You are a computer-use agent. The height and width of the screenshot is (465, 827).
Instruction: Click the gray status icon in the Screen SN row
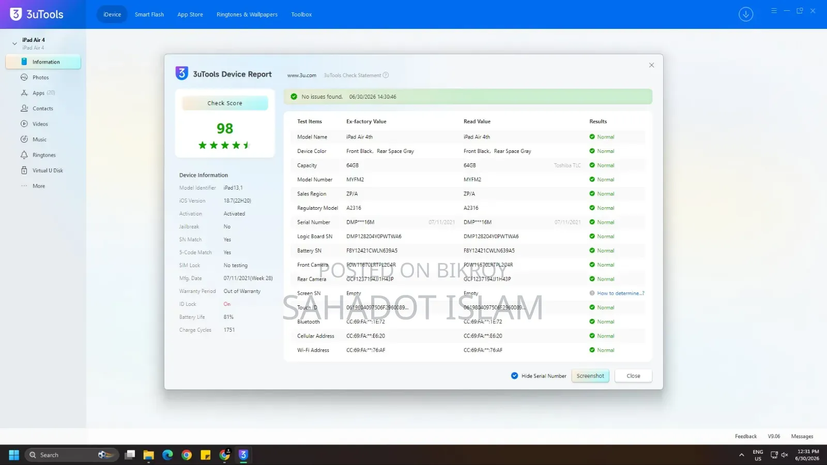coord(592,293)
